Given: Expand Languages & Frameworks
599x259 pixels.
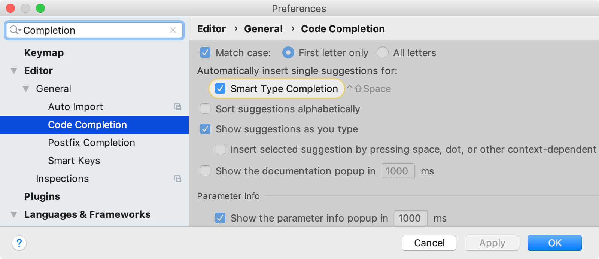Looking at the screenshot, I should tap(14, 214).
